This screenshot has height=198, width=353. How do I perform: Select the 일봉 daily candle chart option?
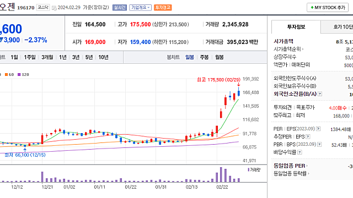[x=190, y=57]
